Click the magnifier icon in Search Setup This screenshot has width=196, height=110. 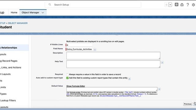[50, 5]
